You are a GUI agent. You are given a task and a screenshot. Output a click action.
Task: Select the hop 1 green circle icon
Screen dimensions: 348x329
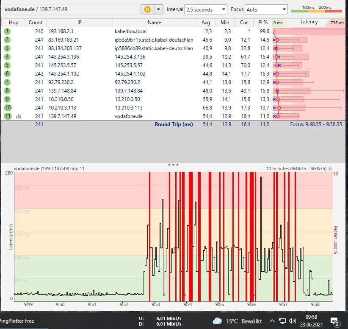[7, 31]
